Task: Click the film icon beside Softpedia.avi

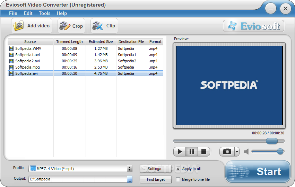Action: (11, 73)
